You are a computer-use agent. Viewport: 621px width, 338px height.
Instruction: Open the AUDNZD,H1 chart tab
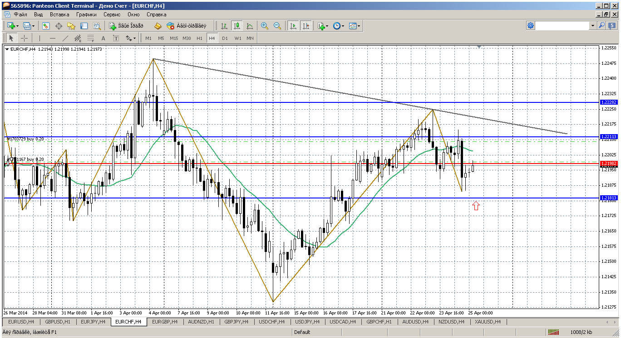[x=201, y=322]
